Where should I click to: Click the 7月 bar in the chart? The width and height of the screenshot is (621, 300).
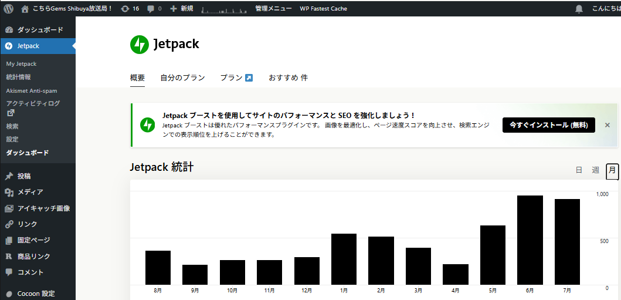click(x=567, y=242)
